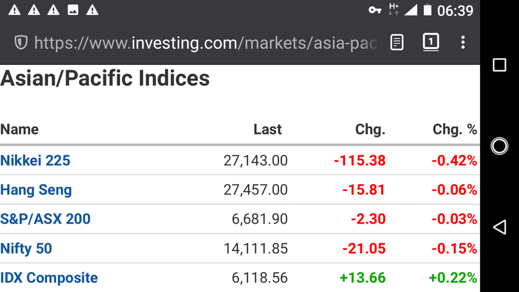
Task: Sort table by the Name column header
Action: click(19, 129)
